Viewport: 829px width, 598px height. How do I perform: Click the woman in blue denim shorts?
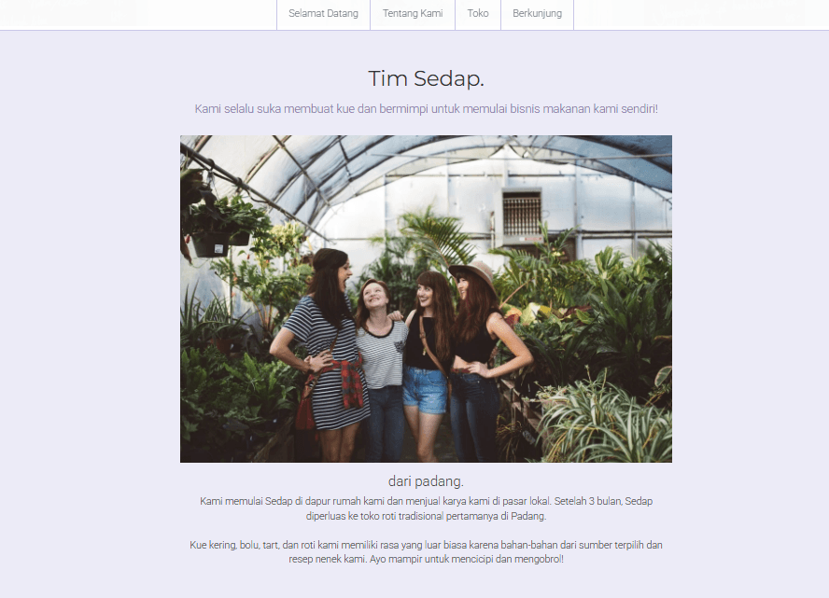click(x=428, y=365)
